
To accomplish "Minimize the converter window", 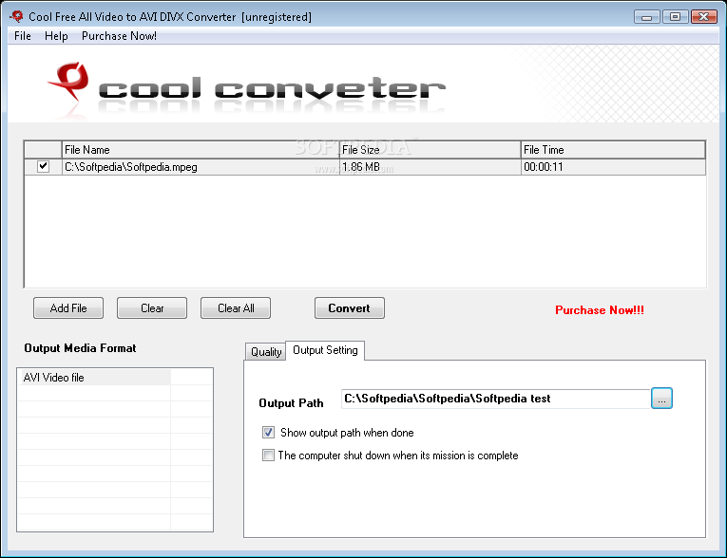I will [647, 17].
